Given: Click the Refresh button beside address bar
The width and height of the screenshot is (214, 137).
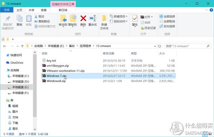Looking at the screenshot, I should pyautogui.click(x=159, y=46).
